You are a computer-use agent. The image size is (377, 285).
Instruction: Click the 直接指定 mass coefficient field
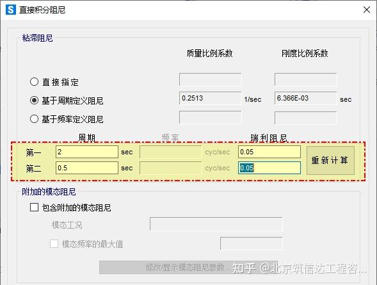[210, 79]
